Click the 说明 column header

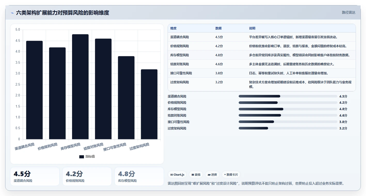[x=252, y=28]
